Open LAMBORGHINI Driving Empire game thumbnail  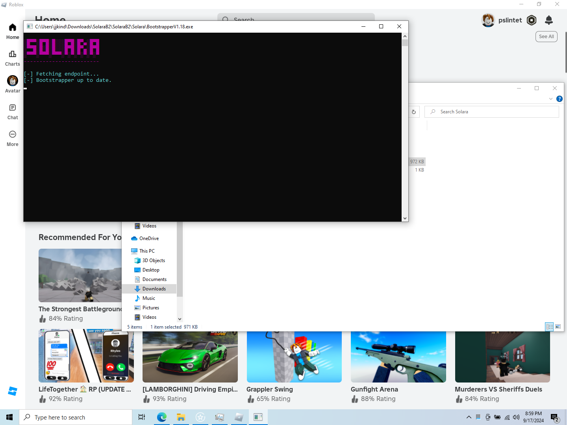(x=190, y=357)
